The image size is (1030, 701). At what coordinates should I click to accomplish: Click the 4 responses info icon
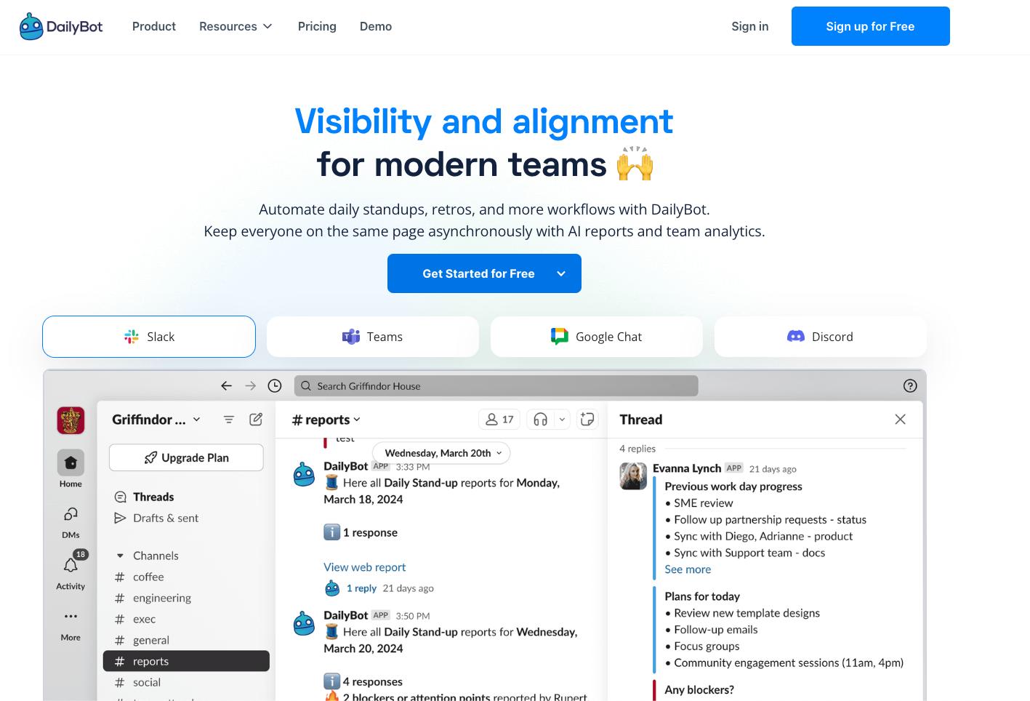331,681
